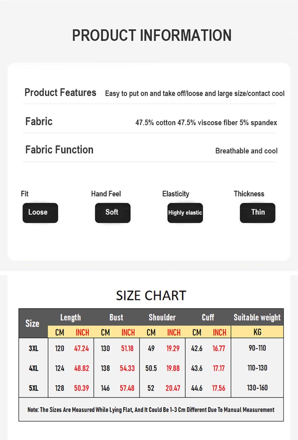Click the measurement note text
The height and width of the screenshot is (440, 298).
[x=151, y=410]
